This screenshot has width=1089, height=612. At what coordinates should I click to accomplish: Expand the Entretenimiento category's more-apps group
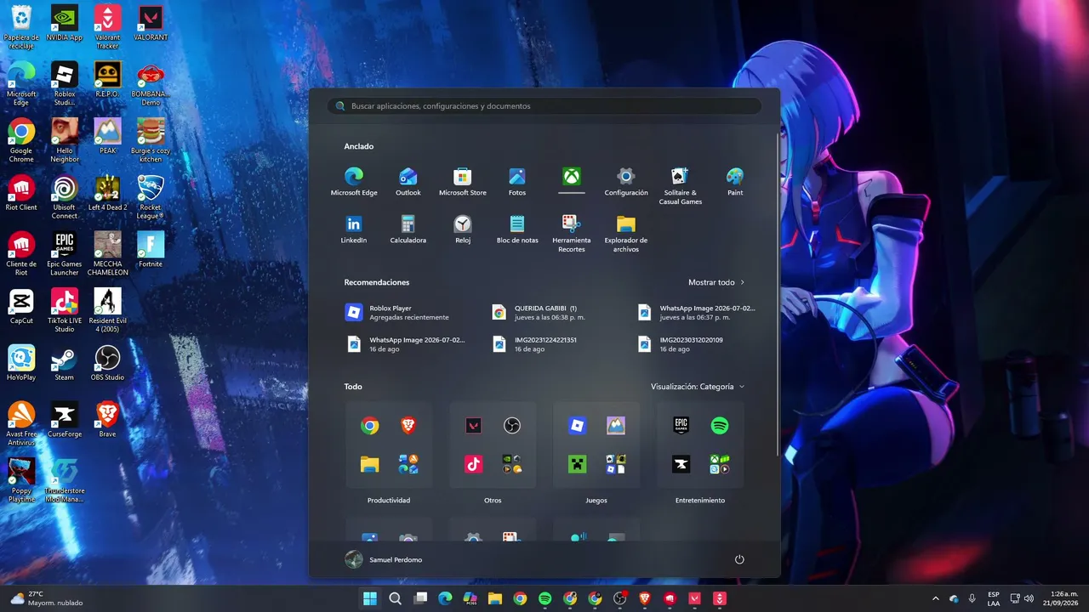(720, 464)
